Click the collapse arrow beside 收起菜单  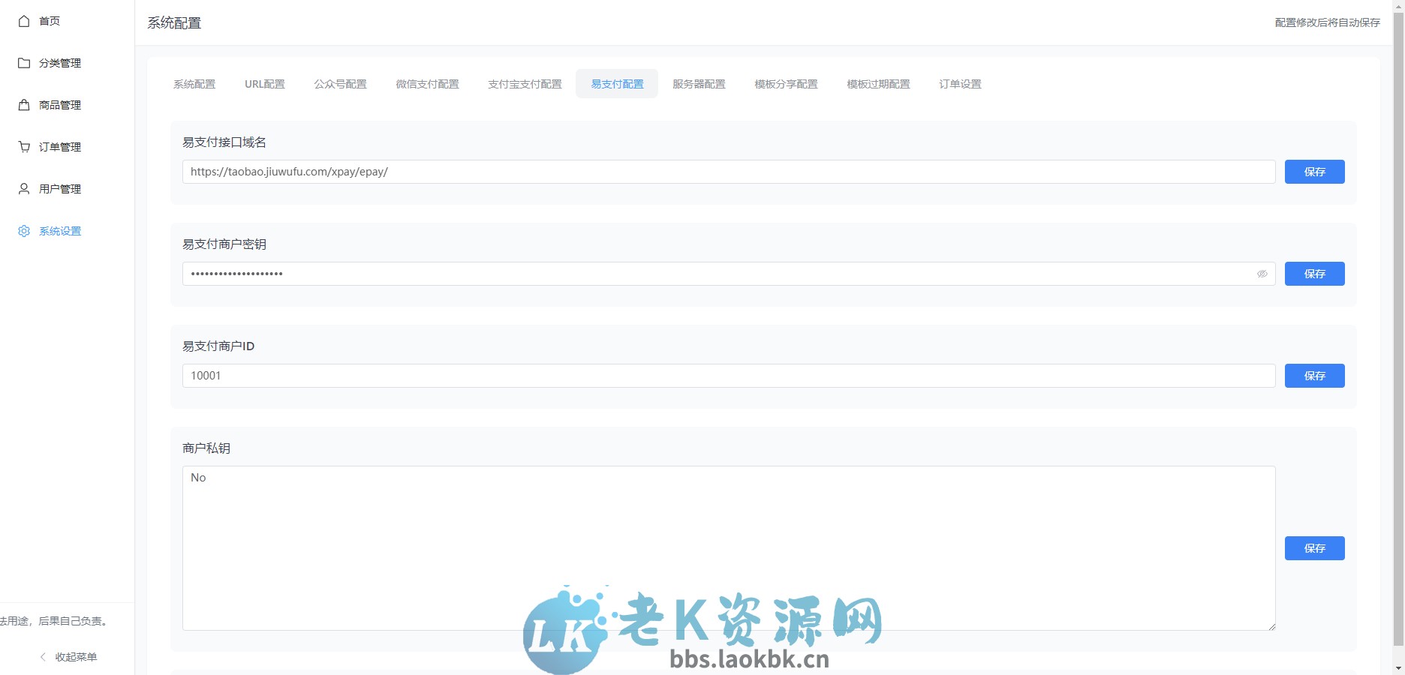pyautogui.click(x=42, y=657)
